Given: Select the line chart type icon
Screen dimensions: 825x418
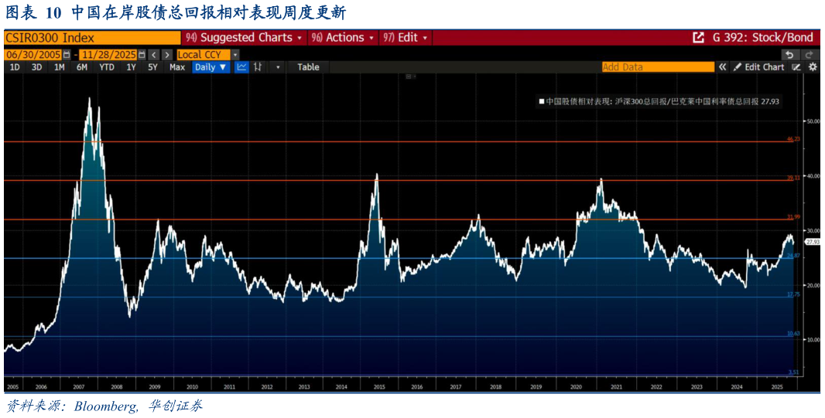Looking at the screenshot, I should (241, 67).
